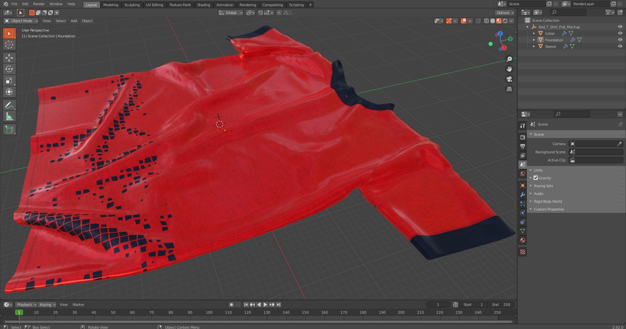The width and height of the screenshot is (626, 329).
Task: Open the Object Data mesh properties tab
Action: click(x=523, y=231)
